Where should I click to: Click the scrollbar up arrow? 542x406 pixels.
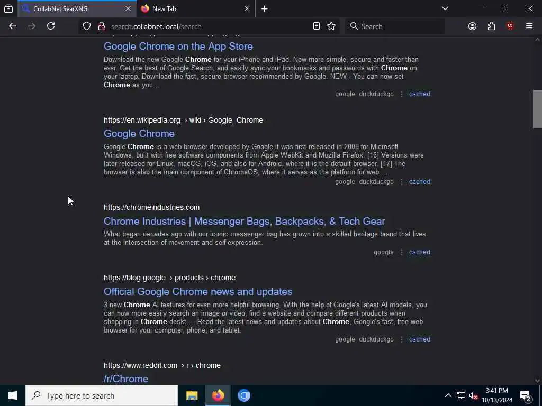[537, 40]
